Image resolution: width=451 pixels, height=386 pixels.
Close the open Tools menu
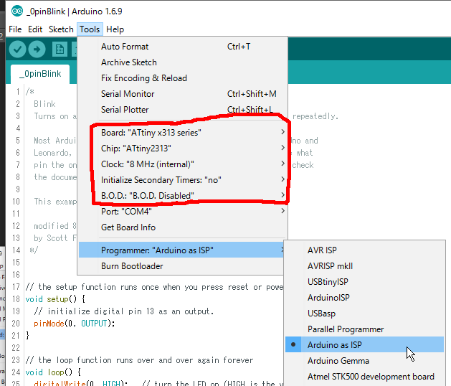point(90,29)
